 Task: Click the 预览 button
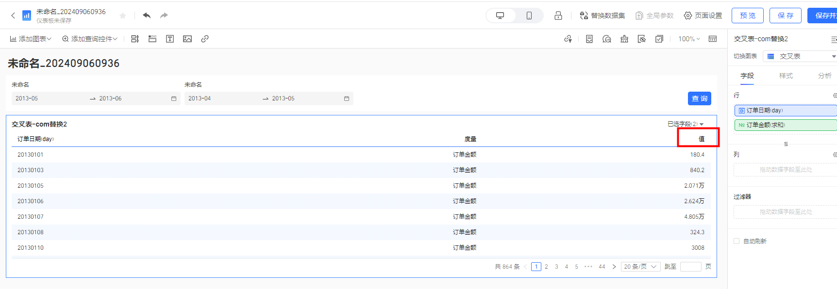(747, 16)
